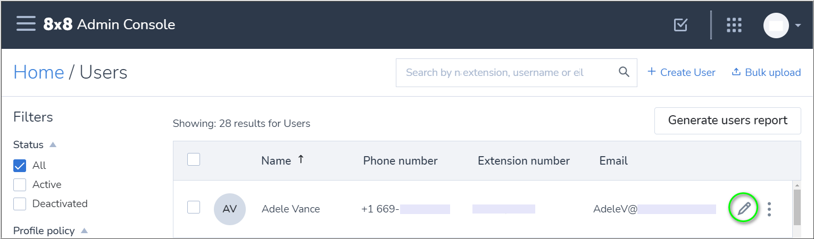
Task: Click the AV avatar for Adele Vance
Action: click(230, 209)
